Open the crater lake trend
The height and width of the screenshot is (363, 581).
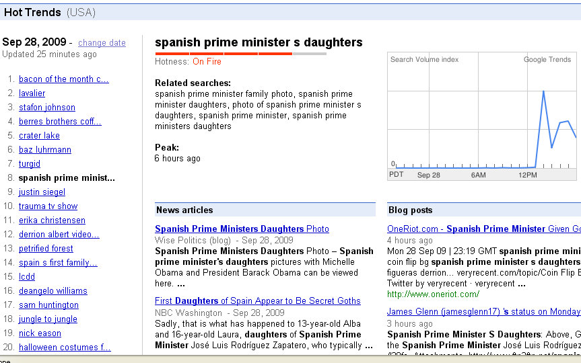point(39,135)
